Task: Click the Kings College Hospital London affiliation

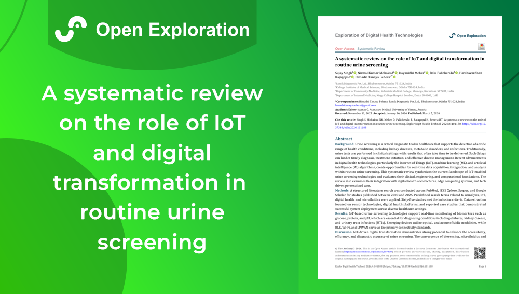Action: pyautogui.click(x=386, y=95)
